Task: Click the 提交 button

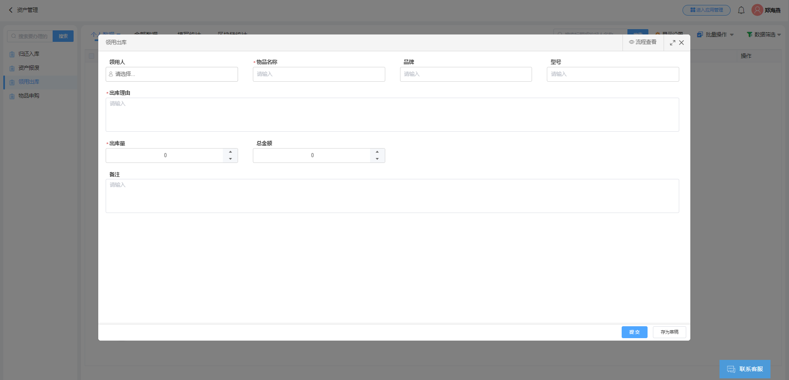Action: tap(634, 332)
